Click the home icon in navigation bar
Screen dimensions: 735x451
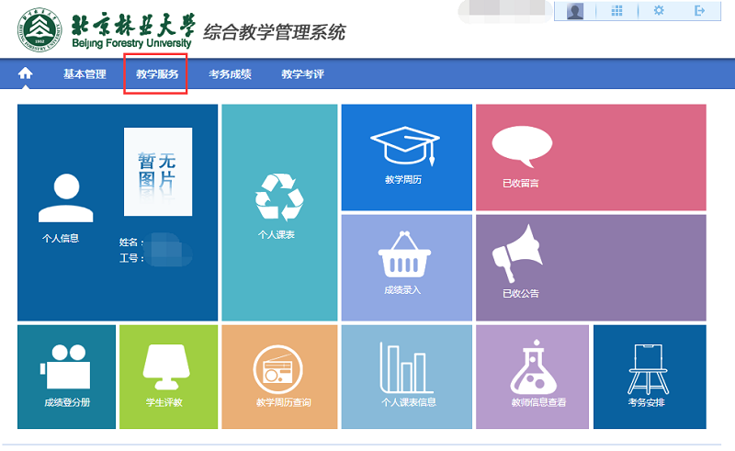[25, 73]
